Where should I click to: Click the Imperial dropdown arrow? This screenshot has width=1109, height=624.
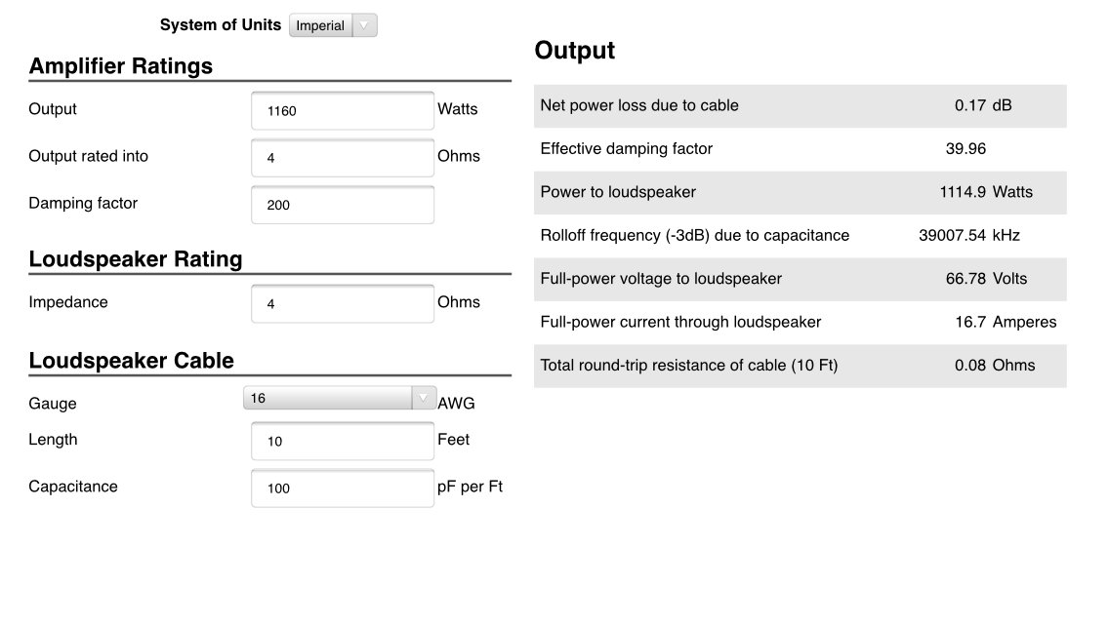pyautogui.click(x=364, y=25)
